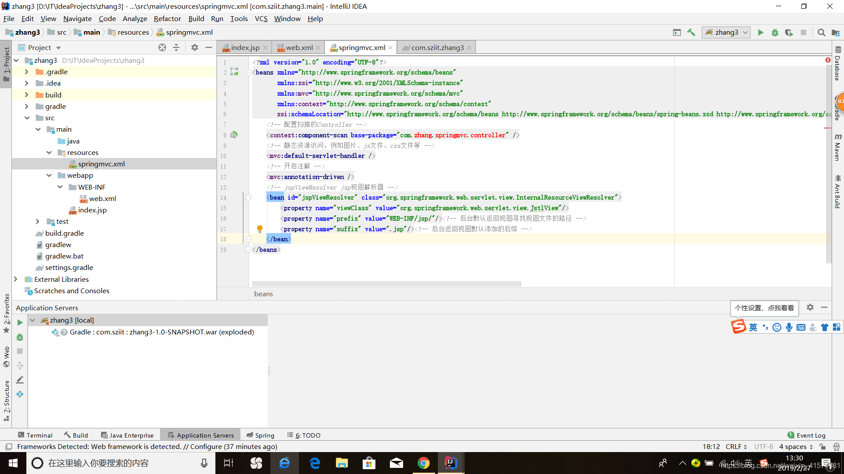Viewport: 844px width, 474px height.
Task: Open Chrome from the taskbar
Action: (423, 463)
